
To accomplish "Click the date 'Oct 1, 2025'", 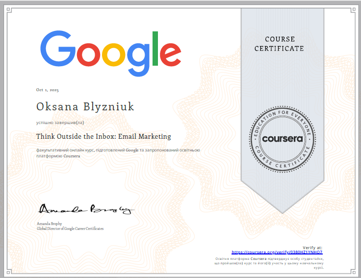I will pyautogui.click(x=48, y=90).
